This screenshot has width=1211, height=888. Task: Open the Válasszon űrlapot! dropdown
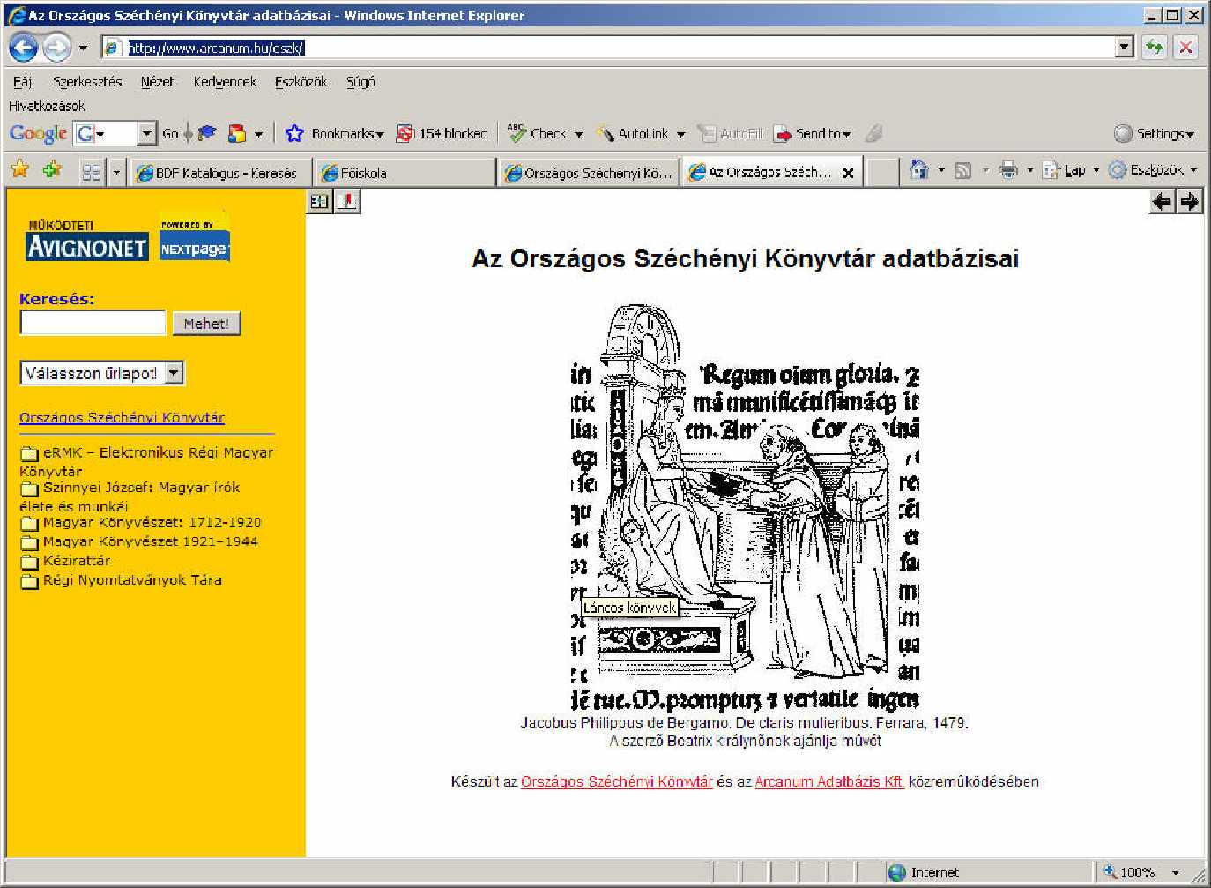pyautogui.click(x=102, y=373)
